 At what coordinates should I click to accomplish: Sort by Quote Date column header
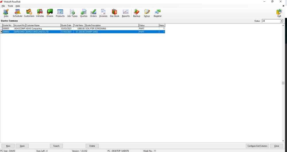(x=67, y=25)
